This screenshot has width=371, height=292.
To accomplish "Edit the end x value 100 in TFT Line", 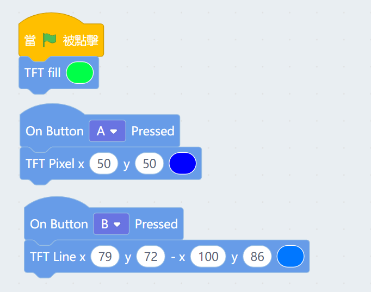I will pos(208,257).
